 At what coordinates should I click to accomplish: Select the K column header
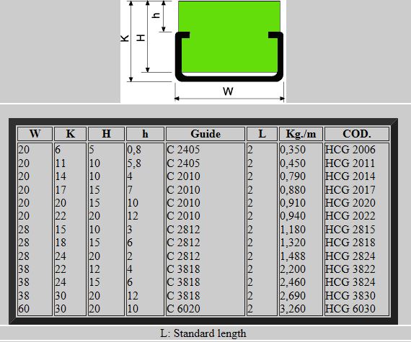tap(70, 134)
